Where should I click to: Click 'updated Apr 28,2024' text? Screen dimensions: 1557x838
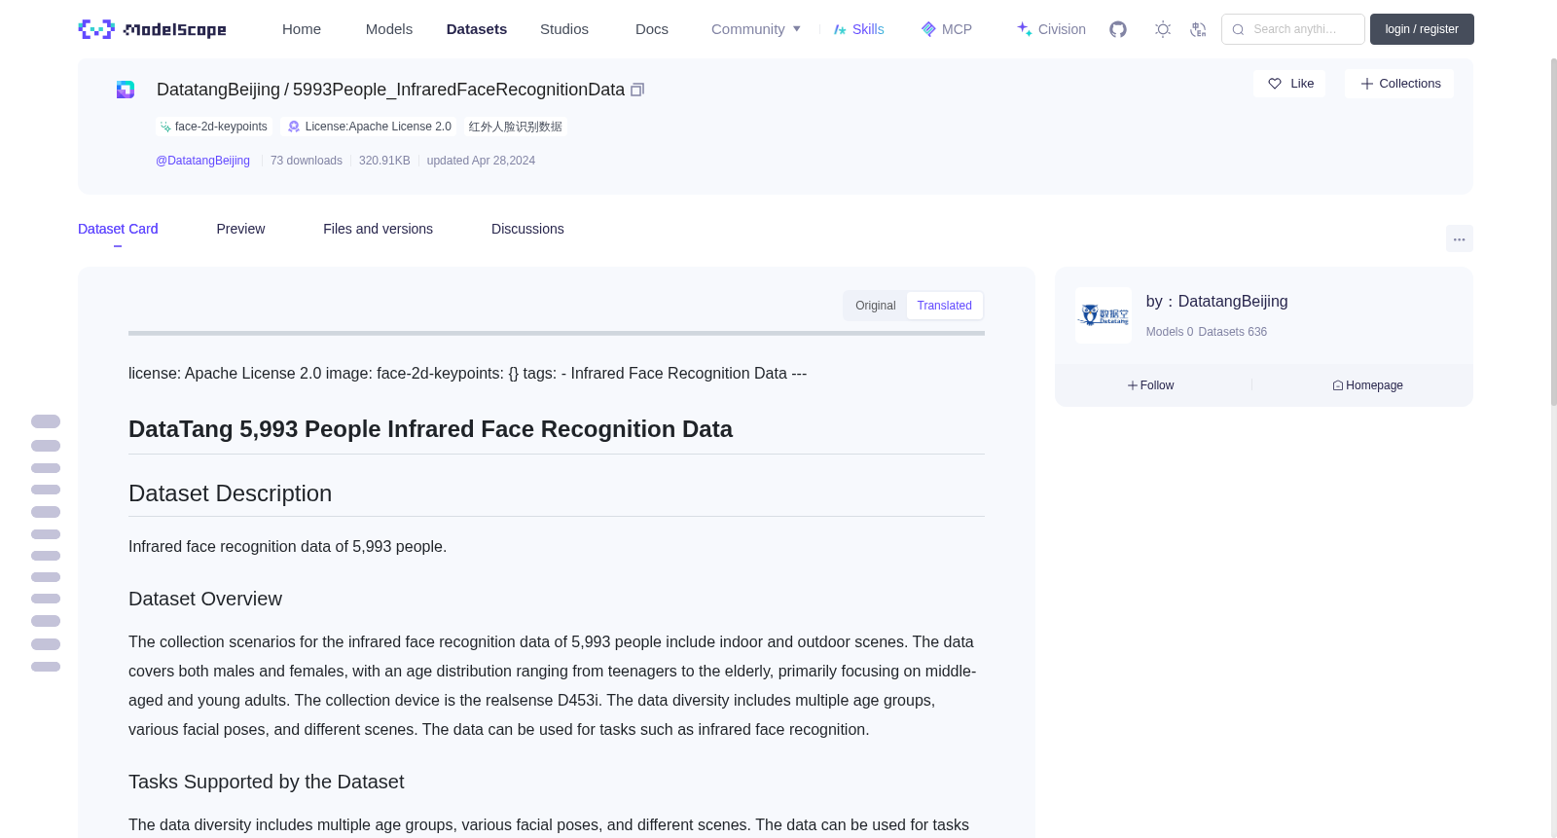coord(481,161)
